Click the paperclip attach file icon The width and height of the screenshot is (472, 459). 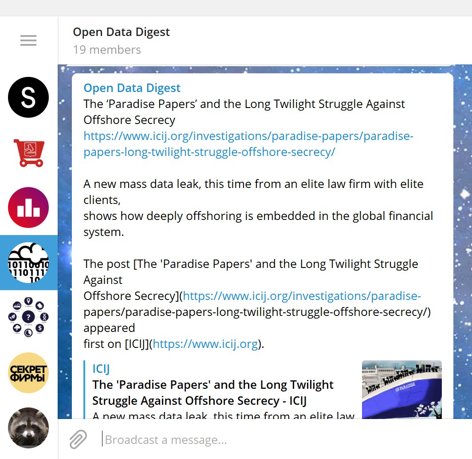tap(78, 440)
